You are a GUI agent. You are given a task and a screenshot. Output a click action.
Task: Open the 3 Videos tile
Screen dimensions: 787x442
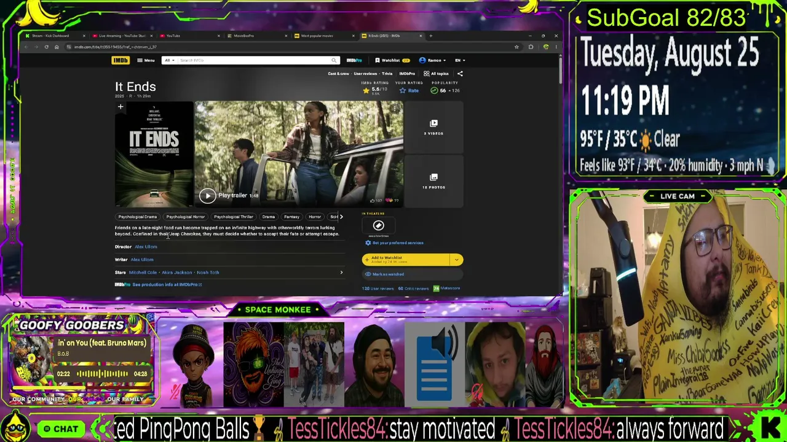(x=433, y=128)
